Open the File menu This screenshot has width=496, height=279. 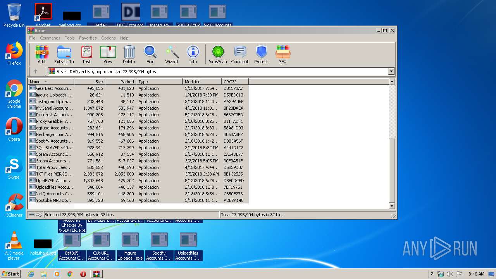coord(32,38)
